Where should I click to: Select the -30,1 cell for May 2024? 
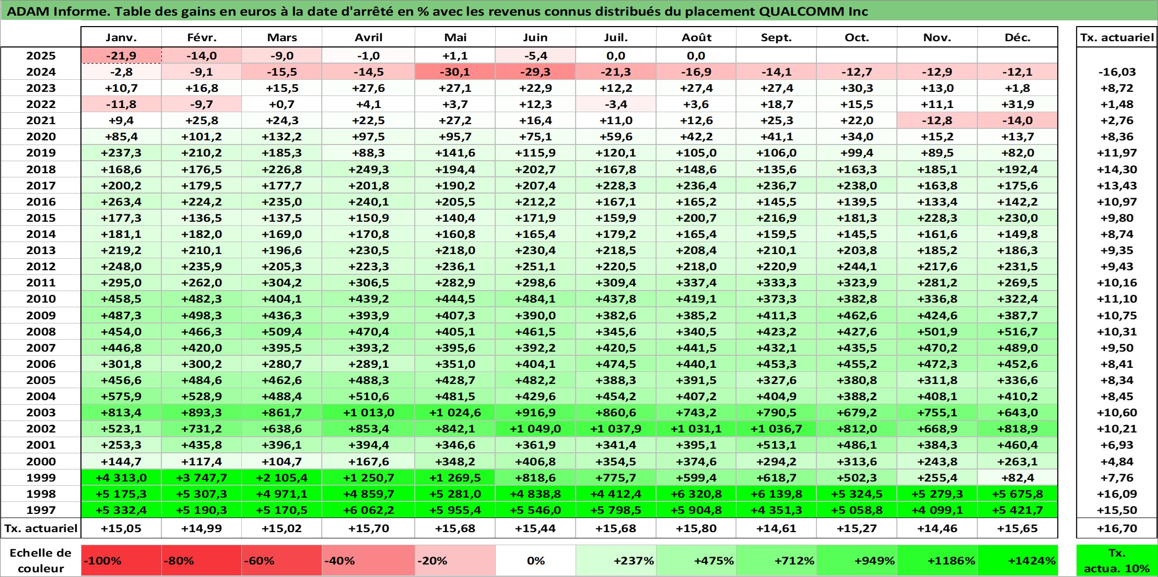[x=455, y=71]
